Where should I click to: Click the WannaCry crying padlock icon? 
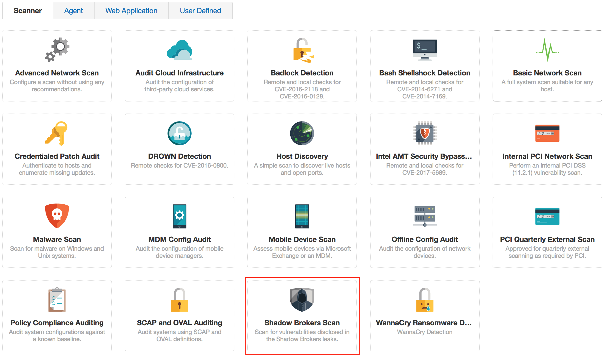(x=425, y=300)
